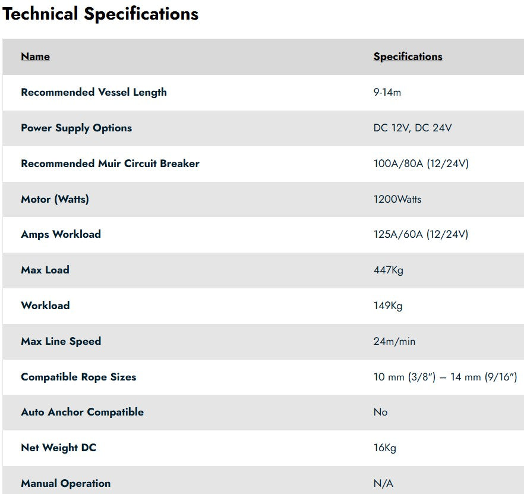The width and height of the screenshot is (524, 494).
Task: Click Recommended Muir Circuit Breaker label
Action: [x=111, y=163]
